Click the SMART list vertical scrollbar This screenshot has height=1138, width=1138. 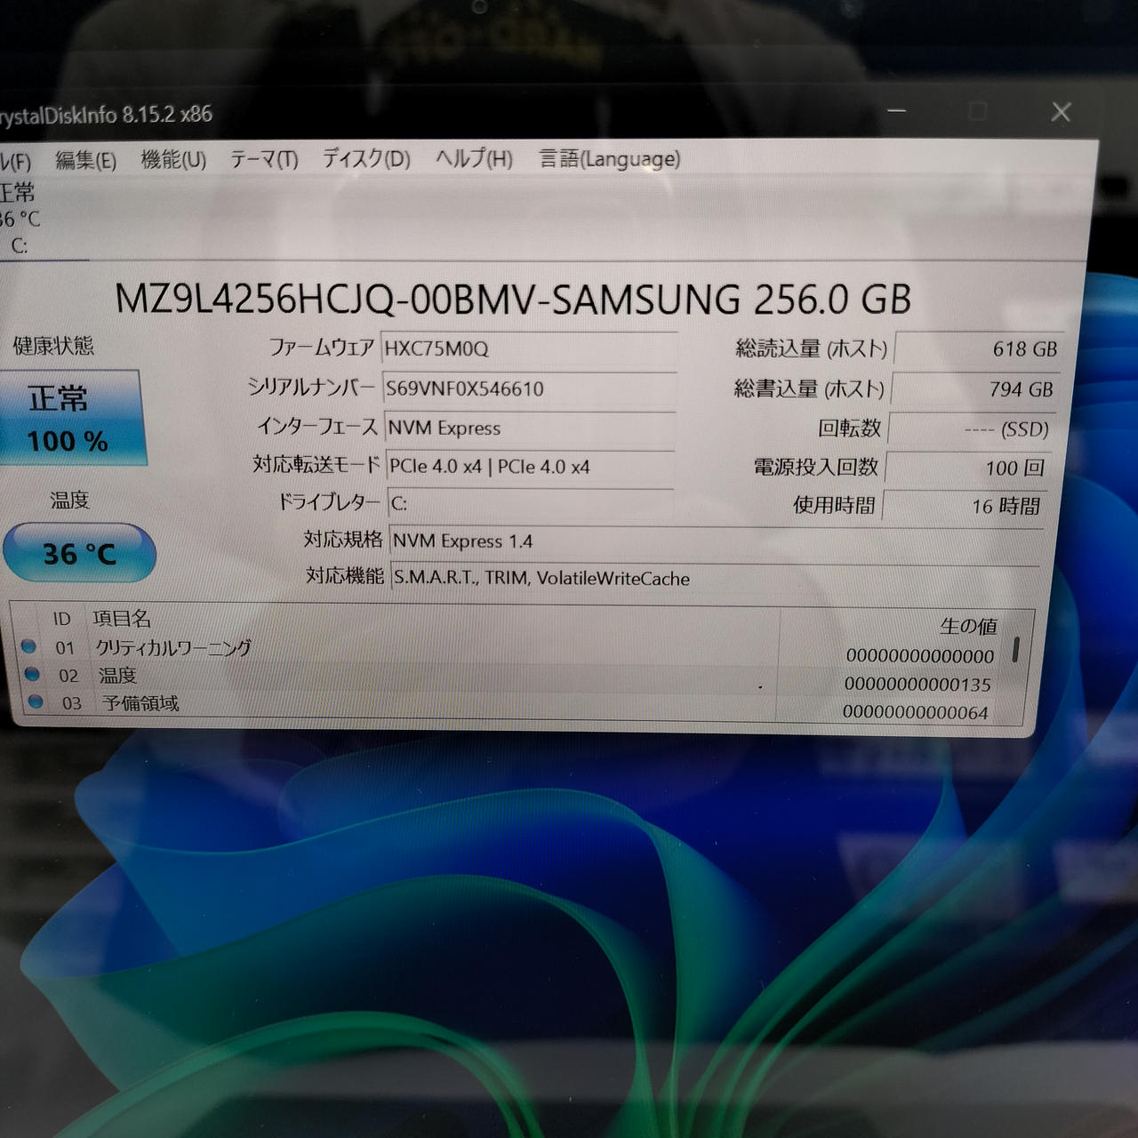tap(1015, 651)
